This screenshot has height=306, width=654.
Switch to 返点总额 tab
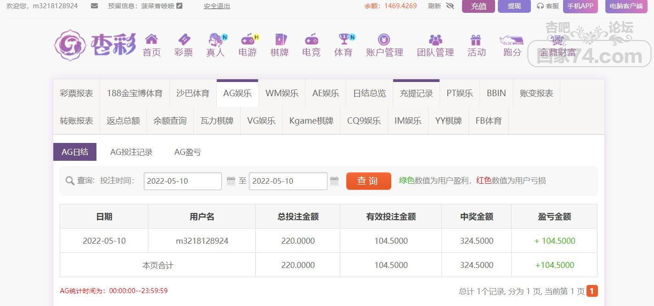(123, 121)
